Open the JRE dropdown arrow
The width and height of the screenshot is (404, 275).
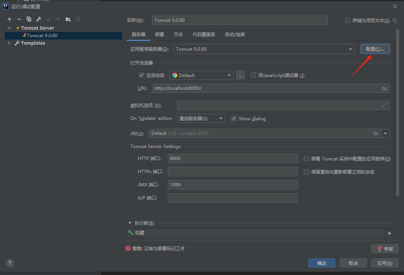pos(386,133)
